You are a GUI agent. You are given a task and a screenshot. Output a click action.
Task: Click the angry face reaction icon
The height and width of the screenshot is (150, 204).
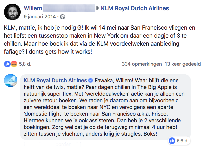click(13, 64)
